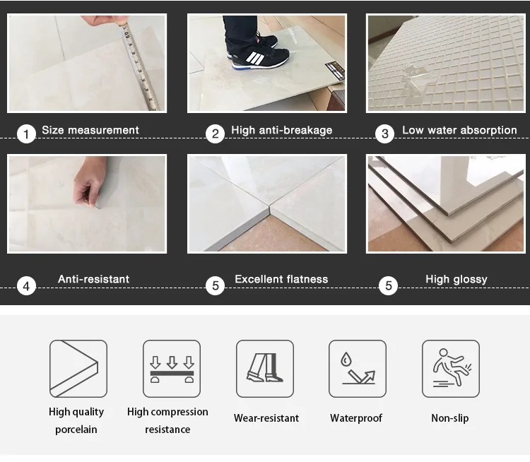The width and height of the screenshot is (530, 462).
Task: Click number 5 badge beside Excellent flatness
Action: (216, 286)
